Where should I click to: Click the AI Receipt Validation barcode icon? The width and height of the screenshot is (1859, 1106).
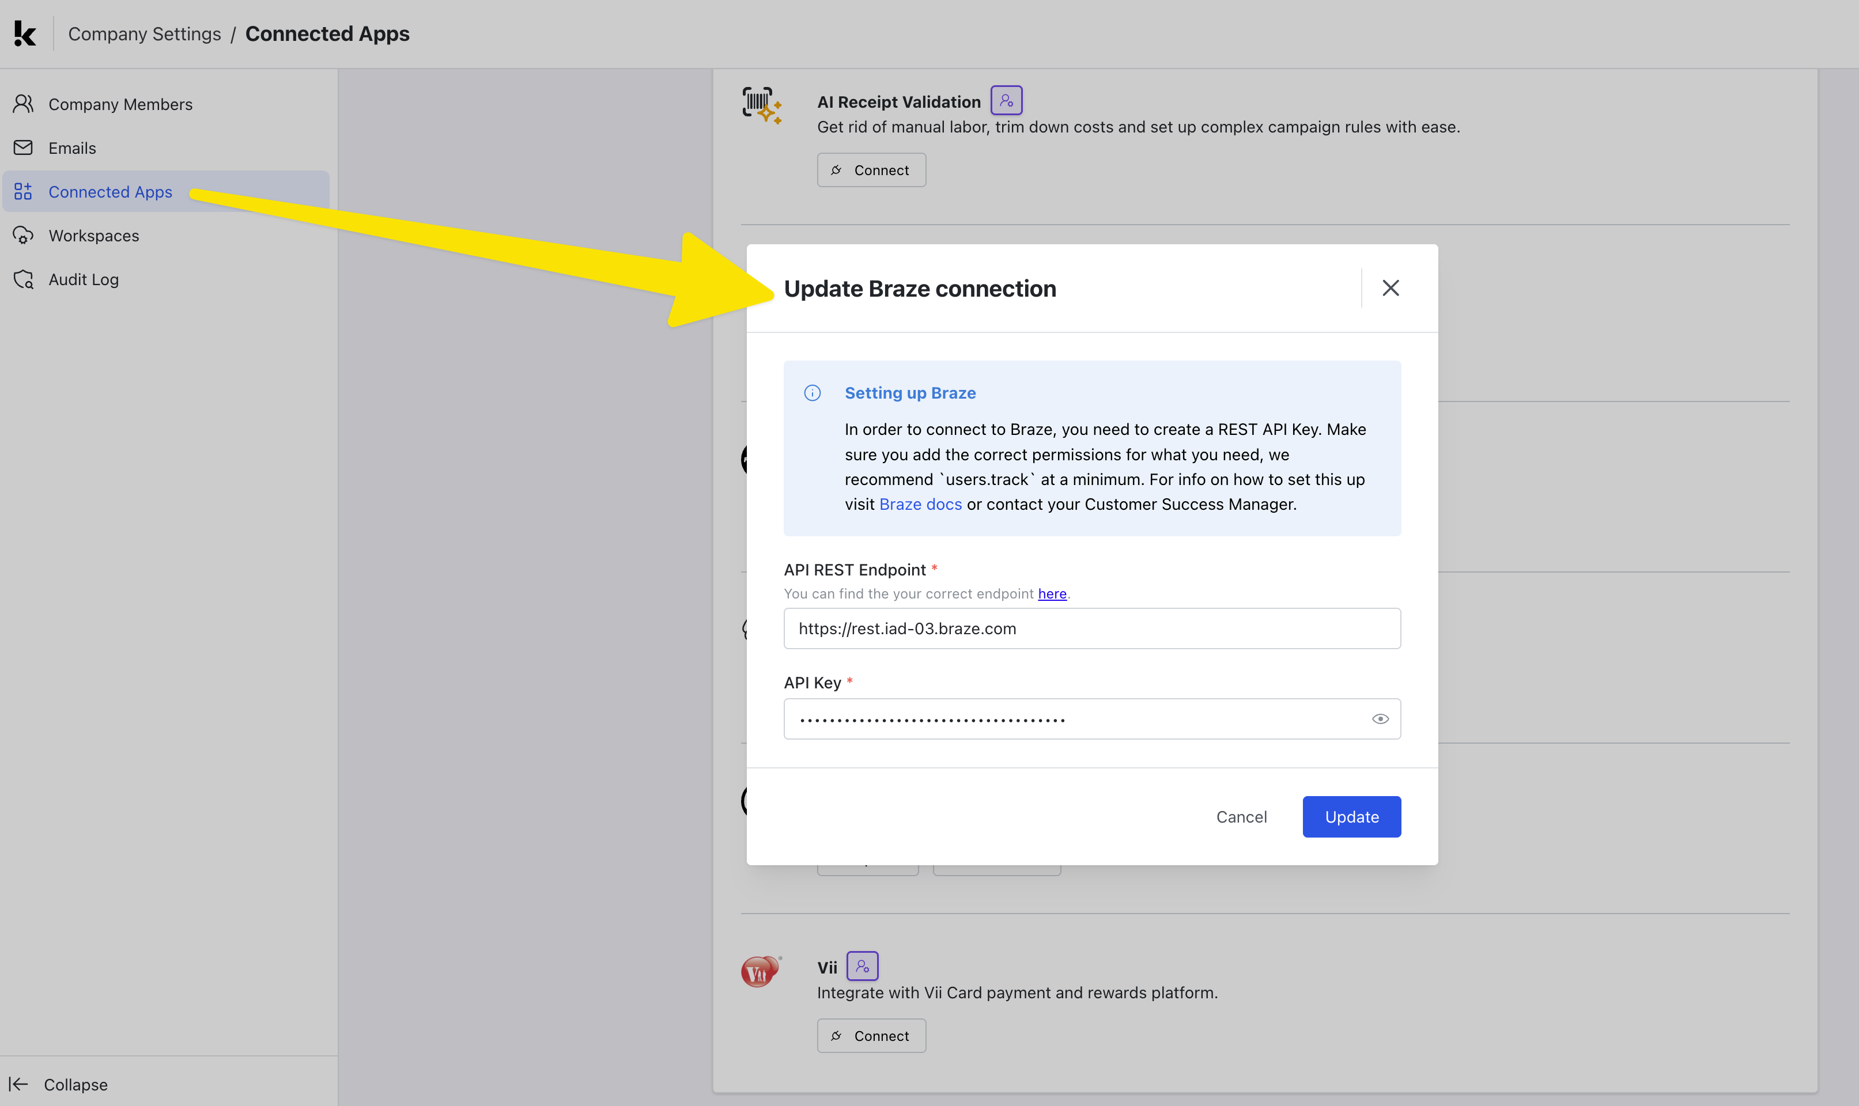pos(760,106)
